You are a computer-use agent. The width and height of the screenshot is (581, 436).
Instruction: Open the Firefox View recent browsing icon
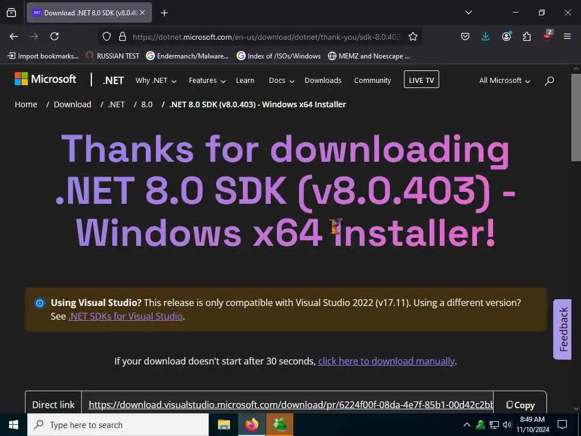[x=11, y=12]
